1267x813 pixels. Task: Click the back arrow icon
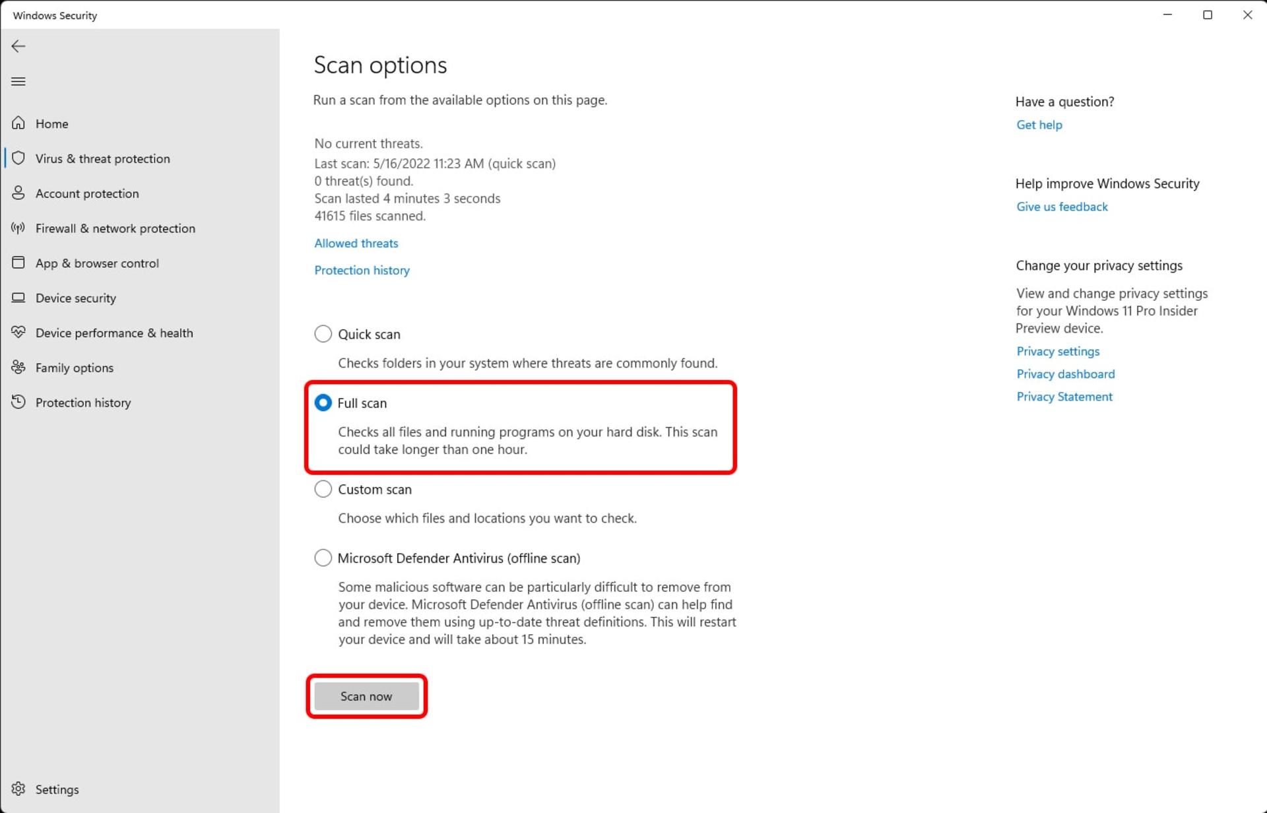pos(18,46)
